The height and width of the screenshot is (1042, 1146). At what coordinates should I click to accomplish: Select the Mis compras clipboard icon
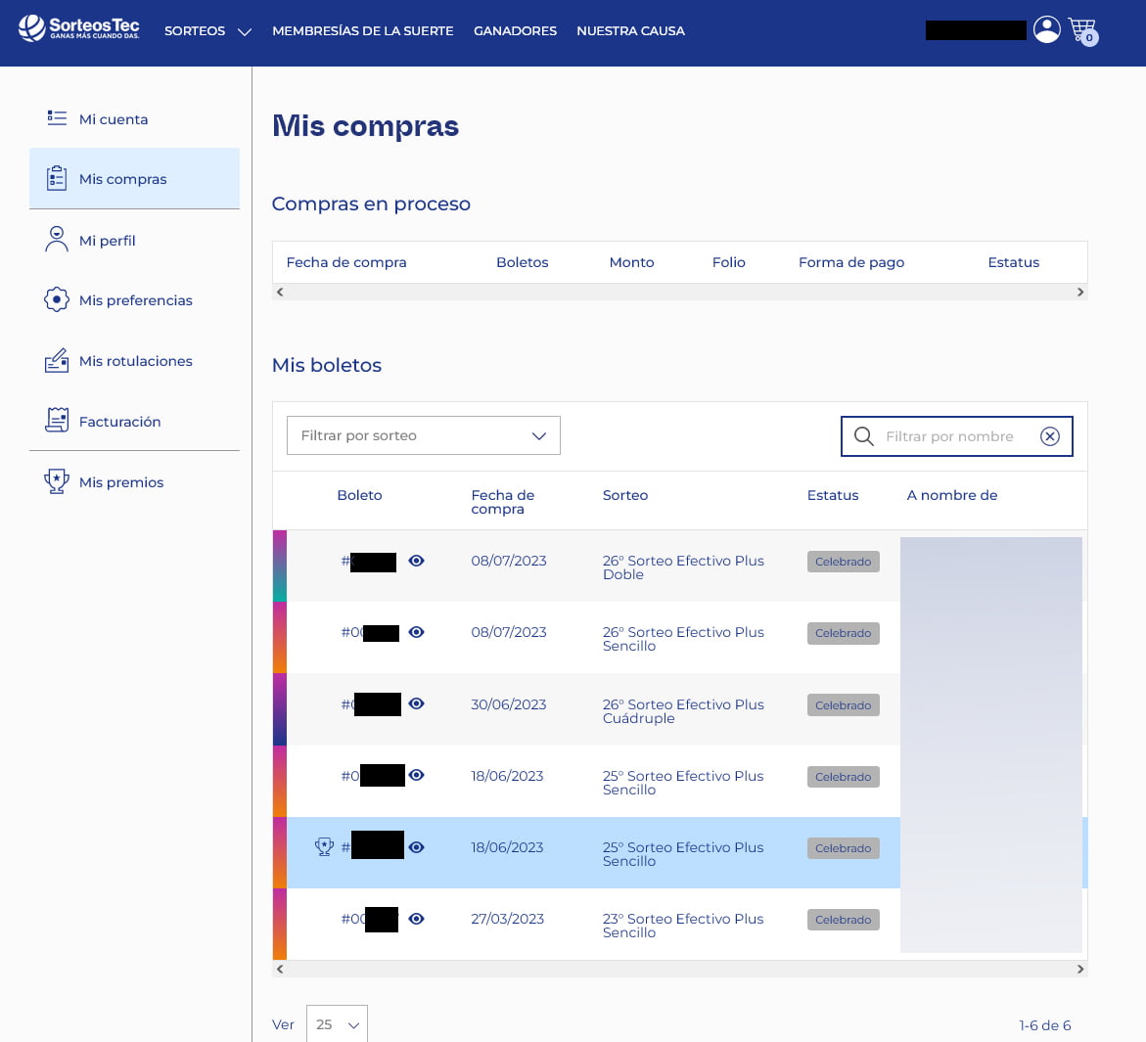point(57,178)
